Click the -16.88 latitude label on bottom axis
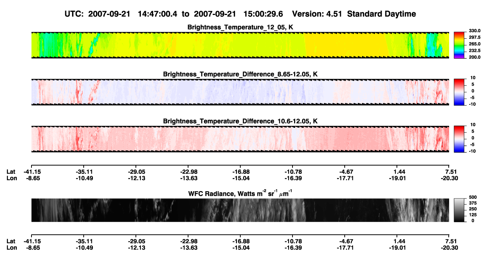 240,241
